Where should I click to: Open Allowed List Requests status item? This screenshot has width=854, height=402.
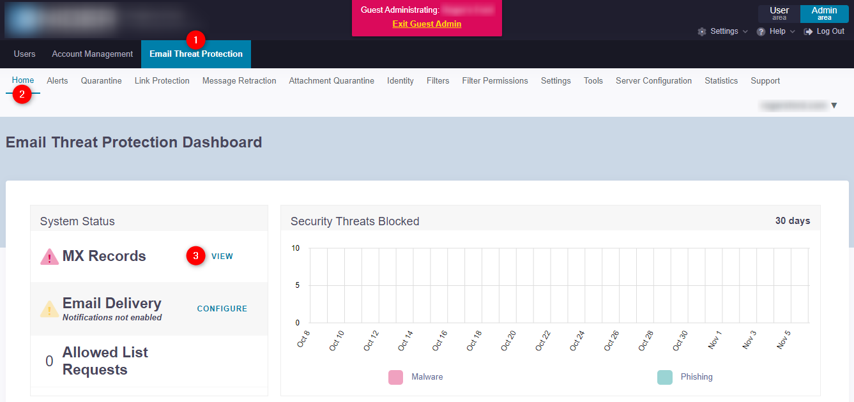pos(105,361)
